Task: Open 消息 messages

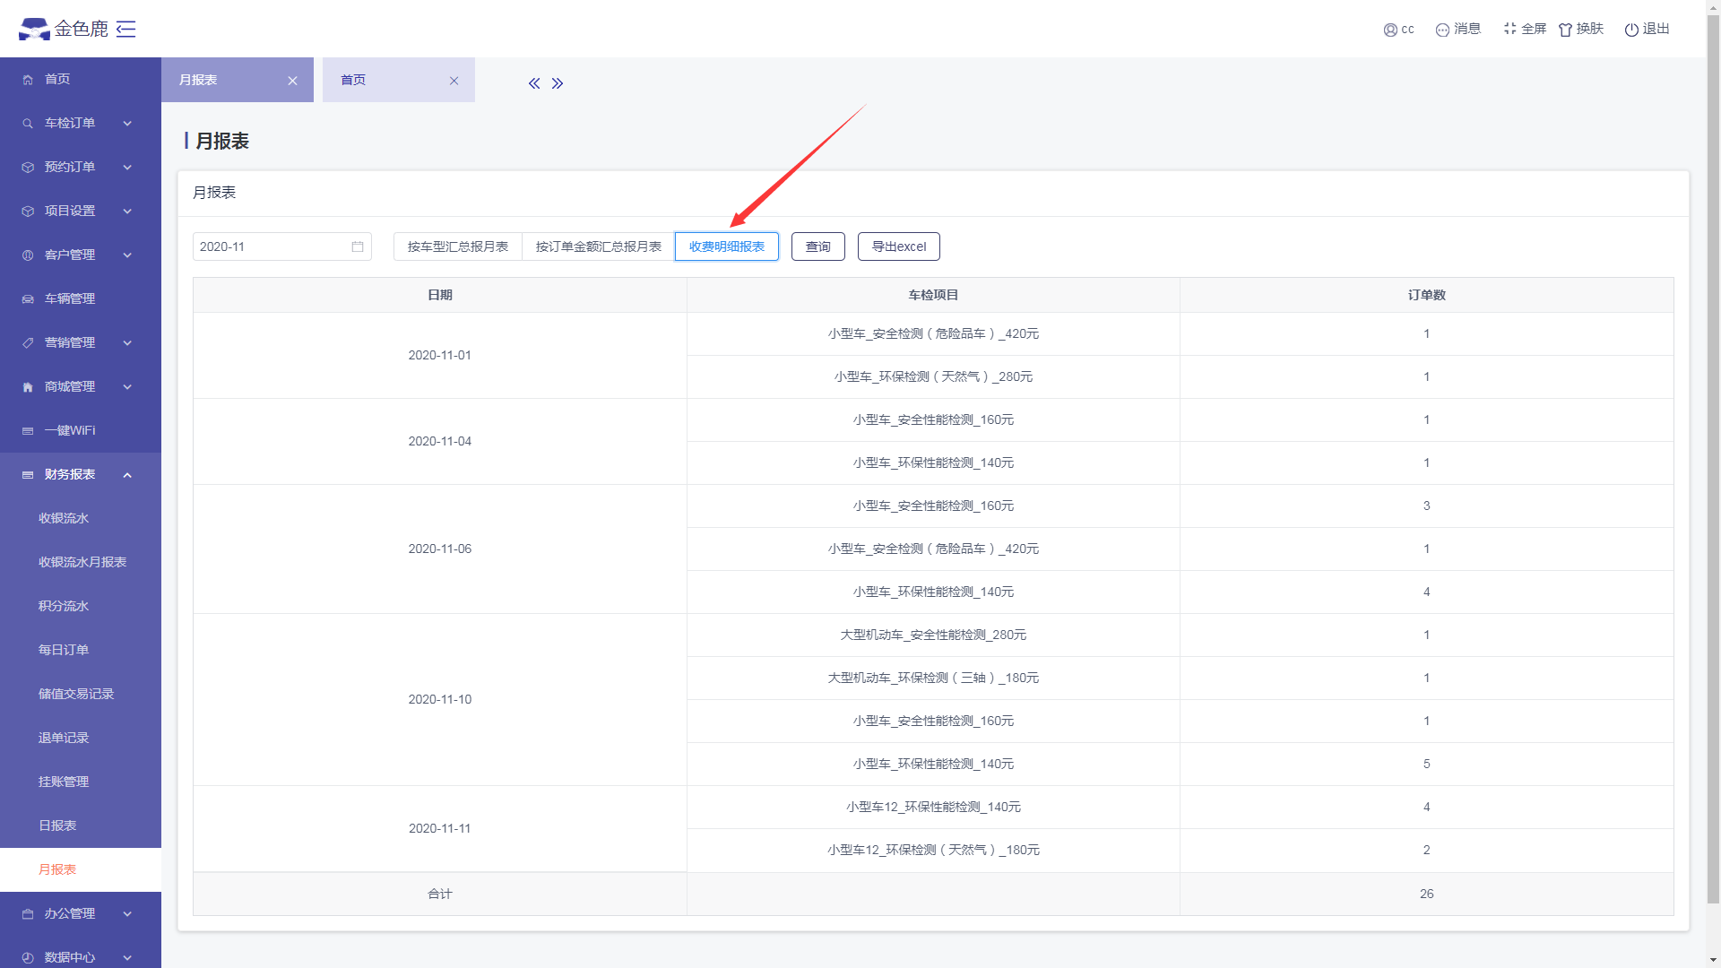Action: pos(1458,29)
